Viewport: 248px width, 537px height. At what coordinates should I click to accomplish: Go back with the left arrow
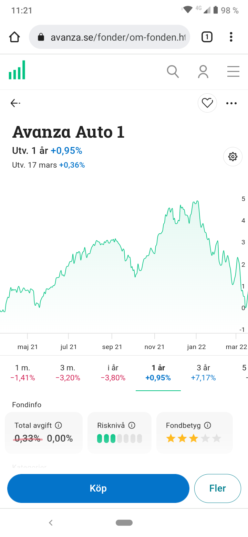coord(15,103)
